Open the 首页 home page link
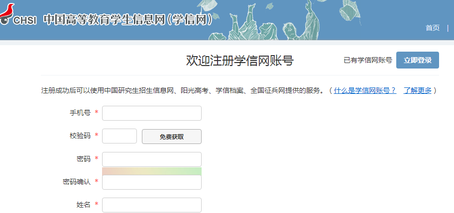The height and width of the screenshot is (213, 454). click(x=433, y=28)
